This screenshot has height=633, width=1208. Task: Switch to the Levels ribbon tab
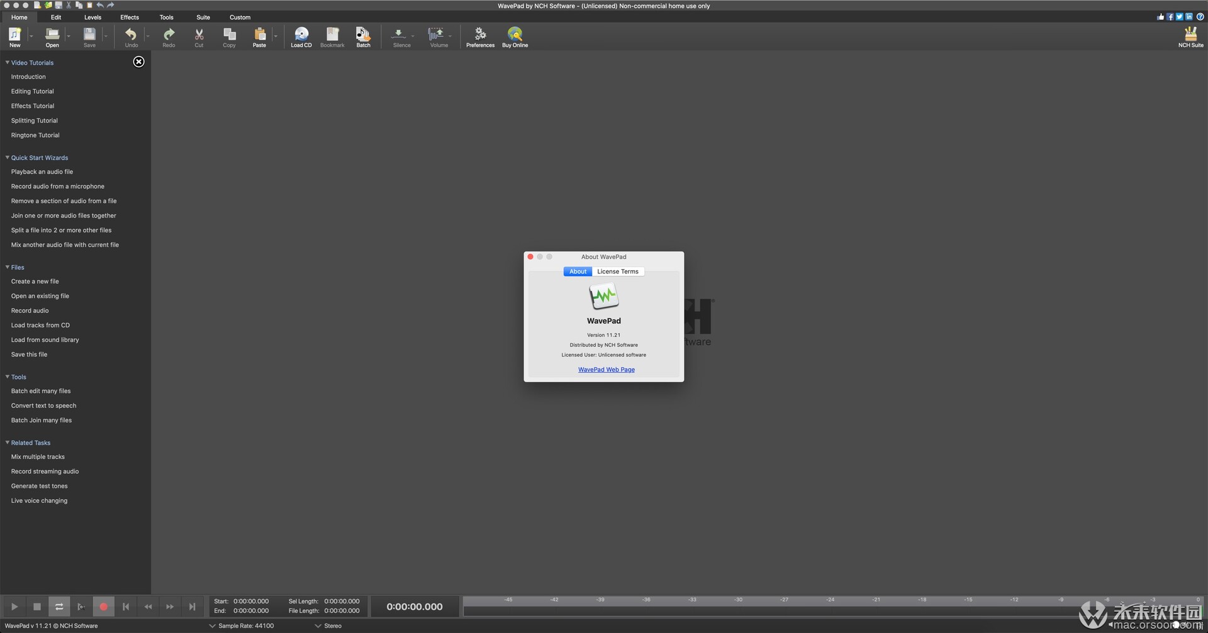click(x=92, y=17)
